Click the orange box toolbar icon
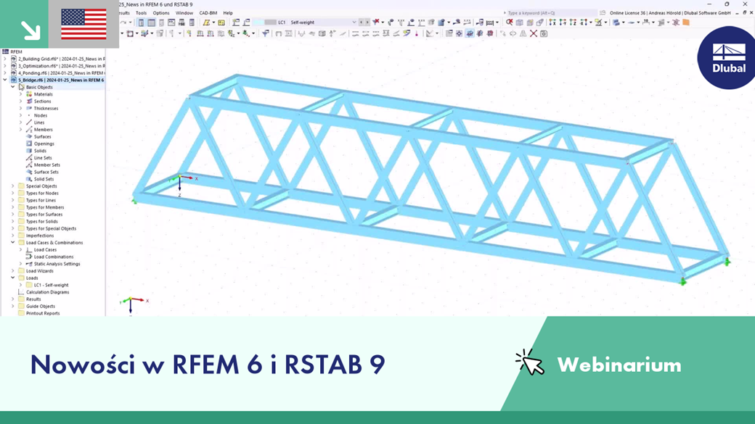 [686, 22]
